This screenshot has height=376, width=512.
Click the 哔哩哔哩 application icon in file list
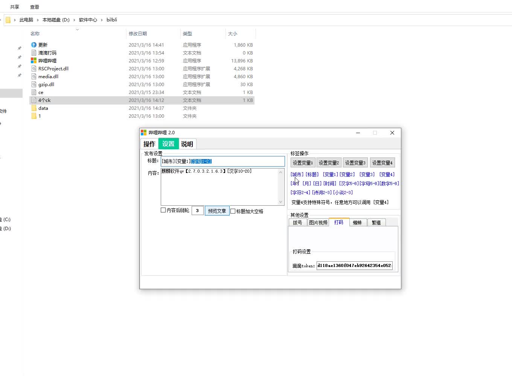click(x=34, y=61)
